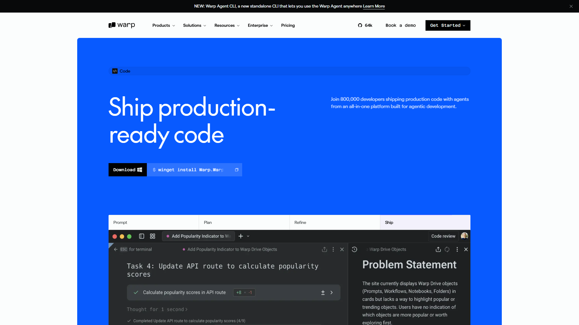This screenshot has height=325, width=579.
Task: Click the green maximize dot of Warp window
Action: tap(129, 237)
